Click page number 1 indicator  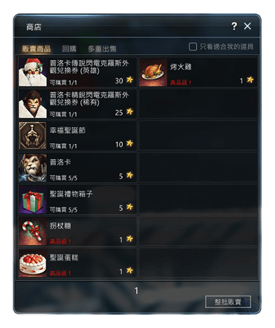[x=136, y=291]
